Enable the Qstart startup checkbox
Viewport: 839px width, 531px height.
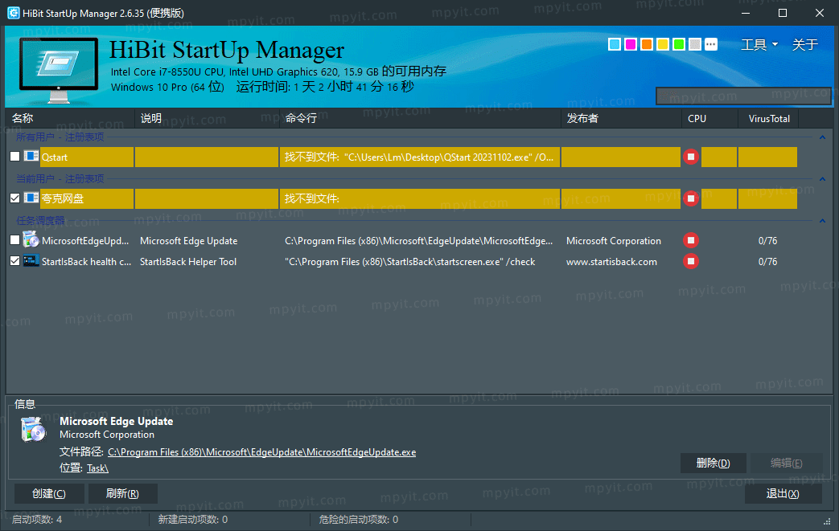(15, 157)
